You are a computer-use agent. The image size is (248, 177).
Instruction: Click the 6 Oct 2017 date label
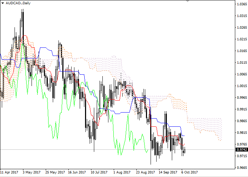click(x=190, y=172)
